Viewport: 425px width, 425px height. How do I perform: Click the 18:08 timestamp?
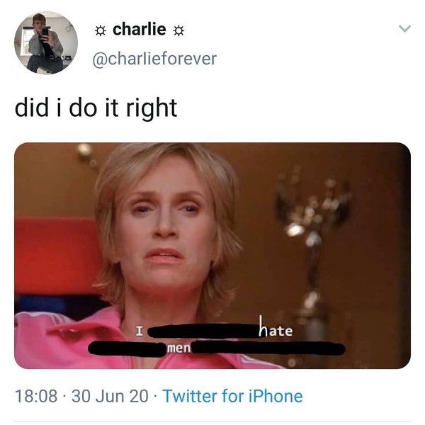tap(36, 396)
